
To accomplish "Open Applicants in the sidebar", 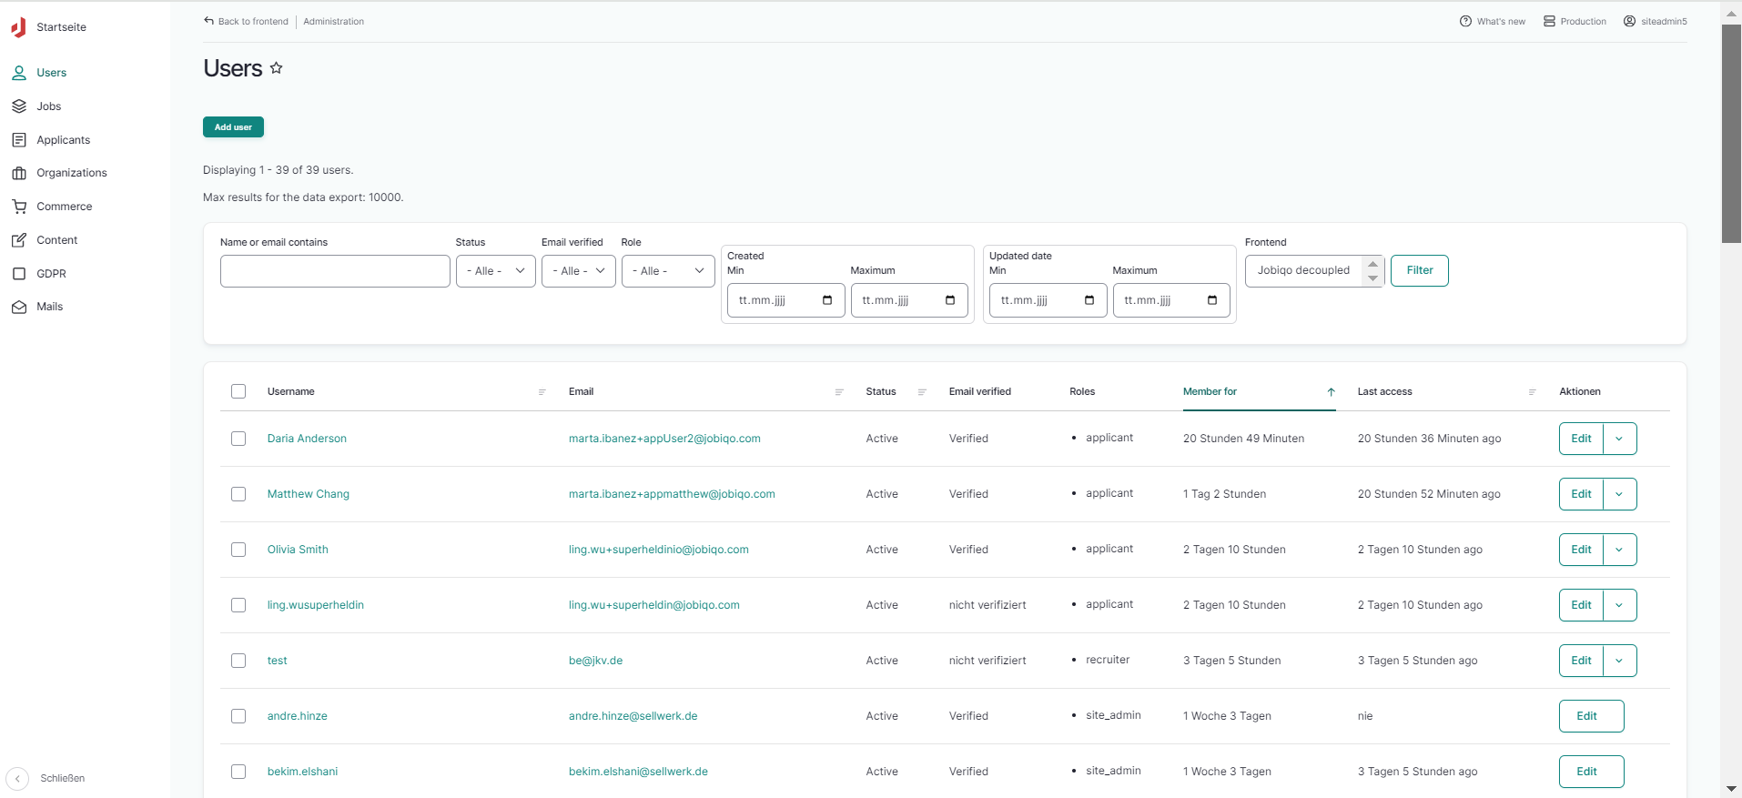I will click(x=63, y=140).
